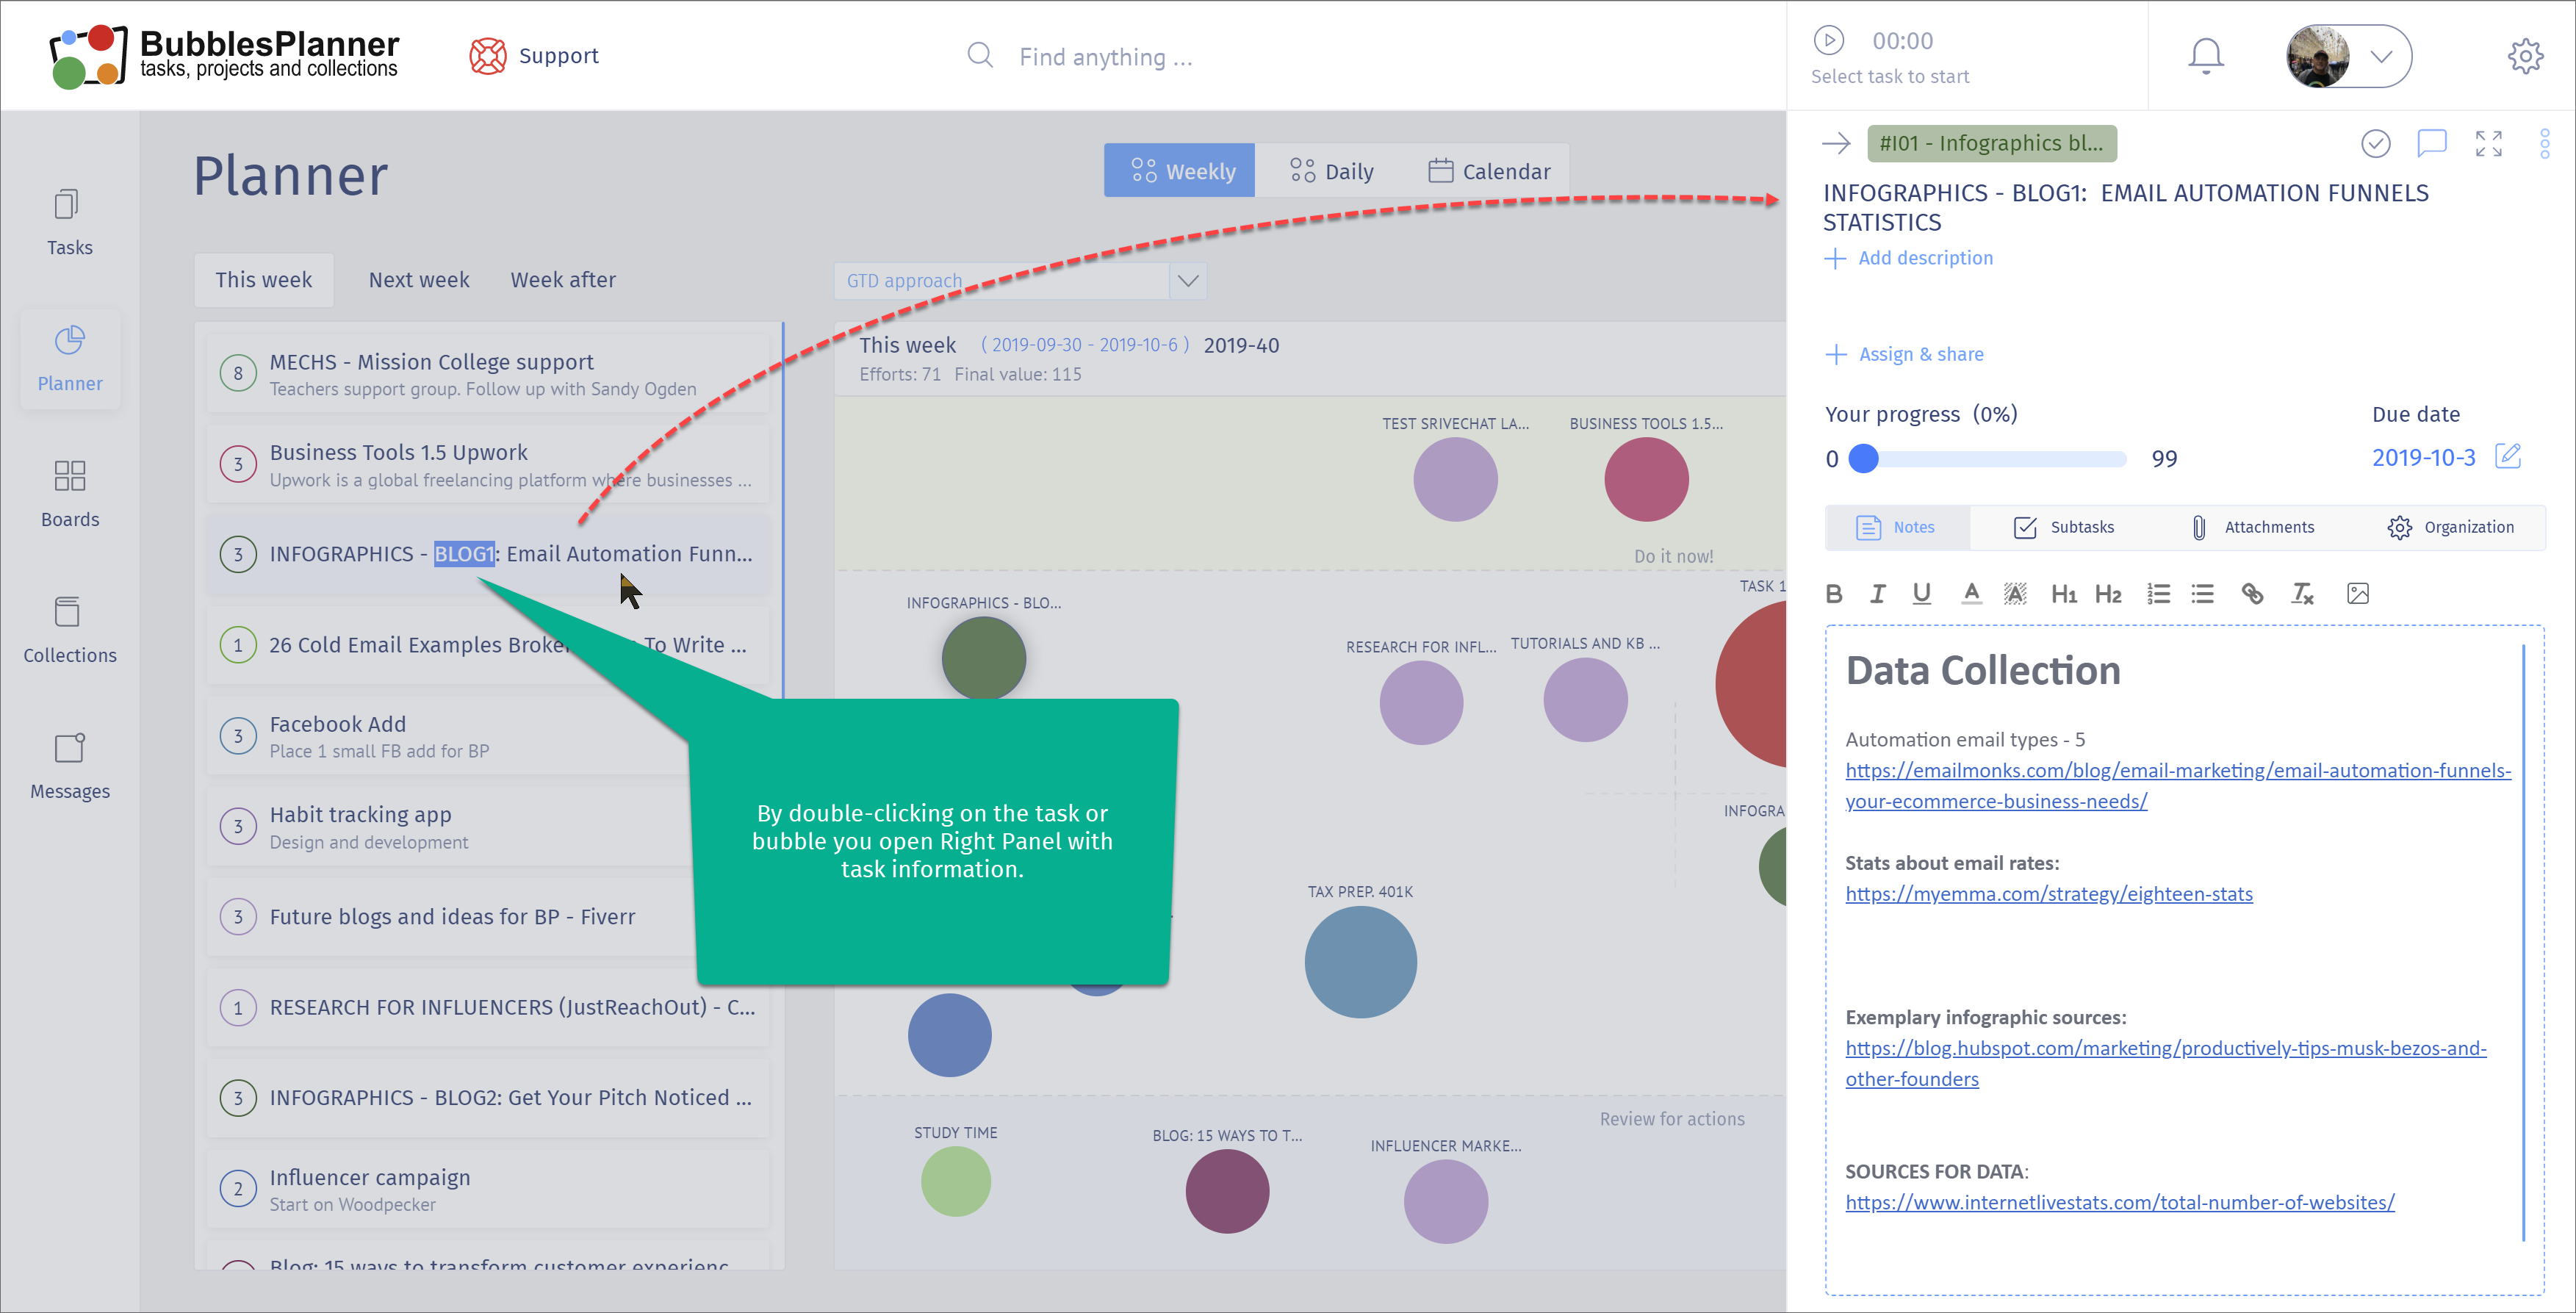Viewport: 2576px width, 1313px height.
Task: Open user avatar dropdown
Action: click(2348, 56)
